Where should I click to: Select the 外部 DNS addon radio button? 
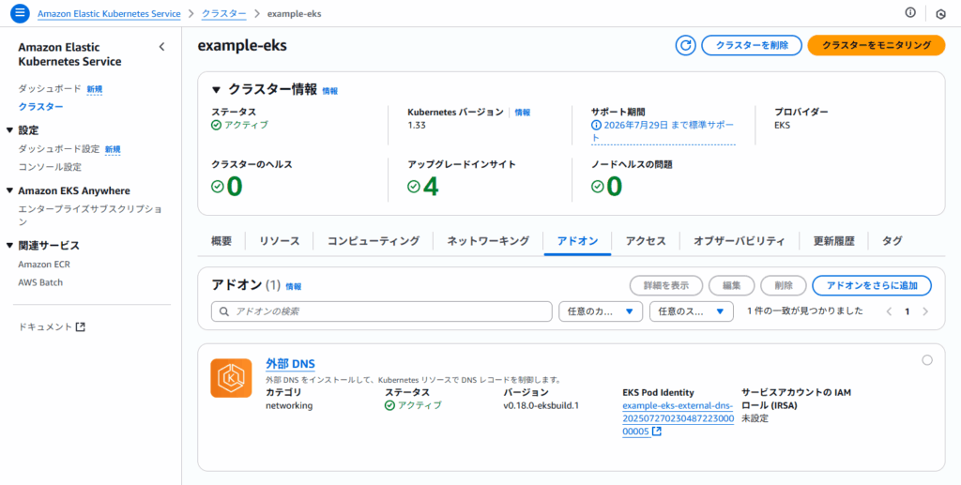(926, 360)
